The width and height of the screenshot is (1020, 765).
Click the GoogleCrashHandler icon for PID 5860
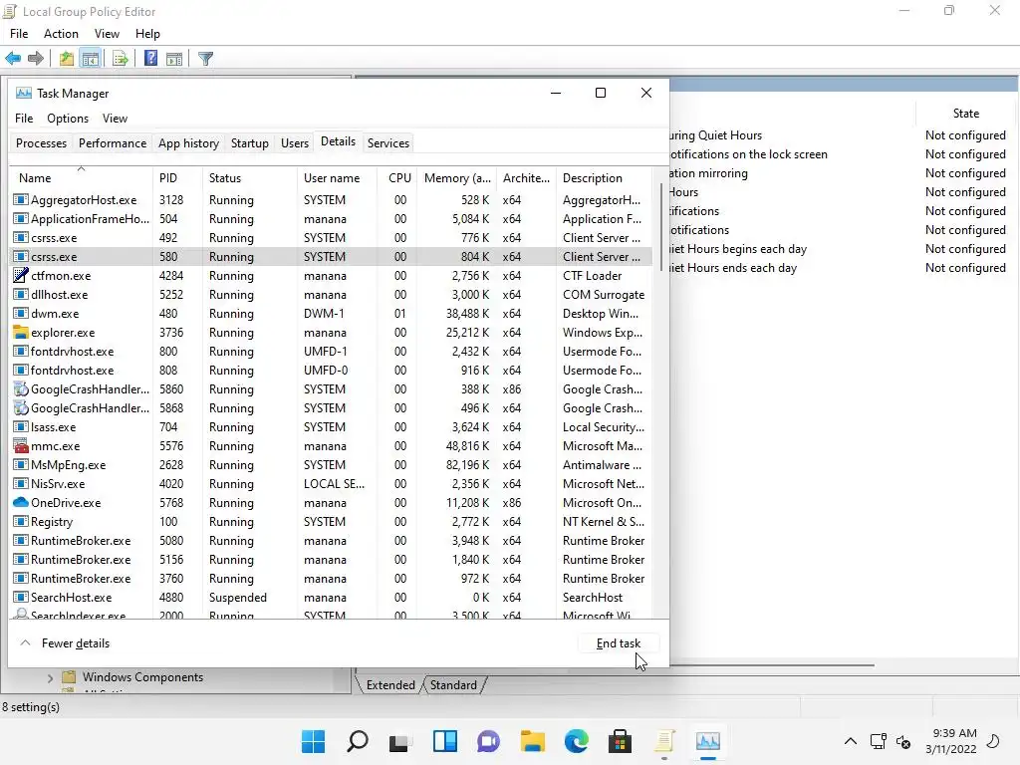[21, 389]
